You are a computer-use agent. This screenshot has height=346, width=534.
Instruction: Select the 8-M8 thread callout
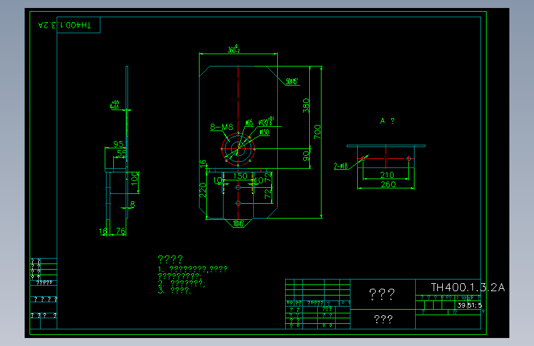click(x=221, y=127)
